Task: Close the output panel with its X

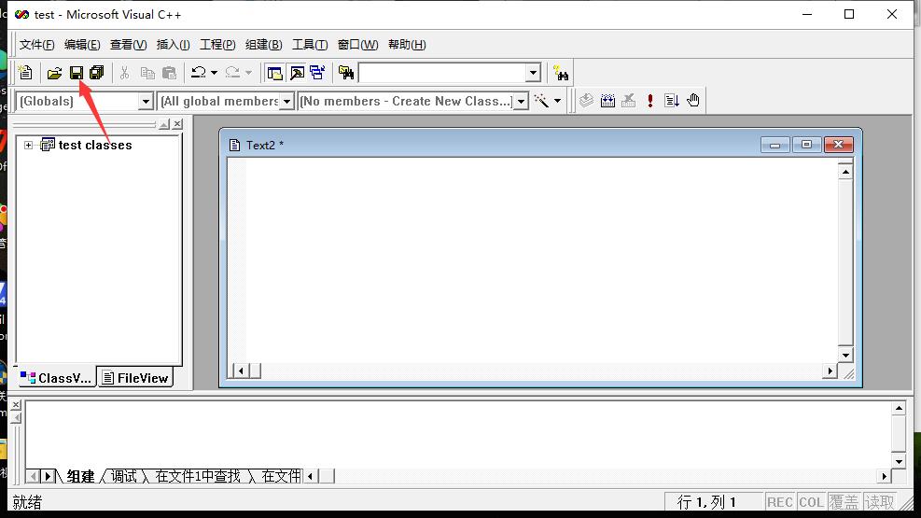Action: click(16, 405)
